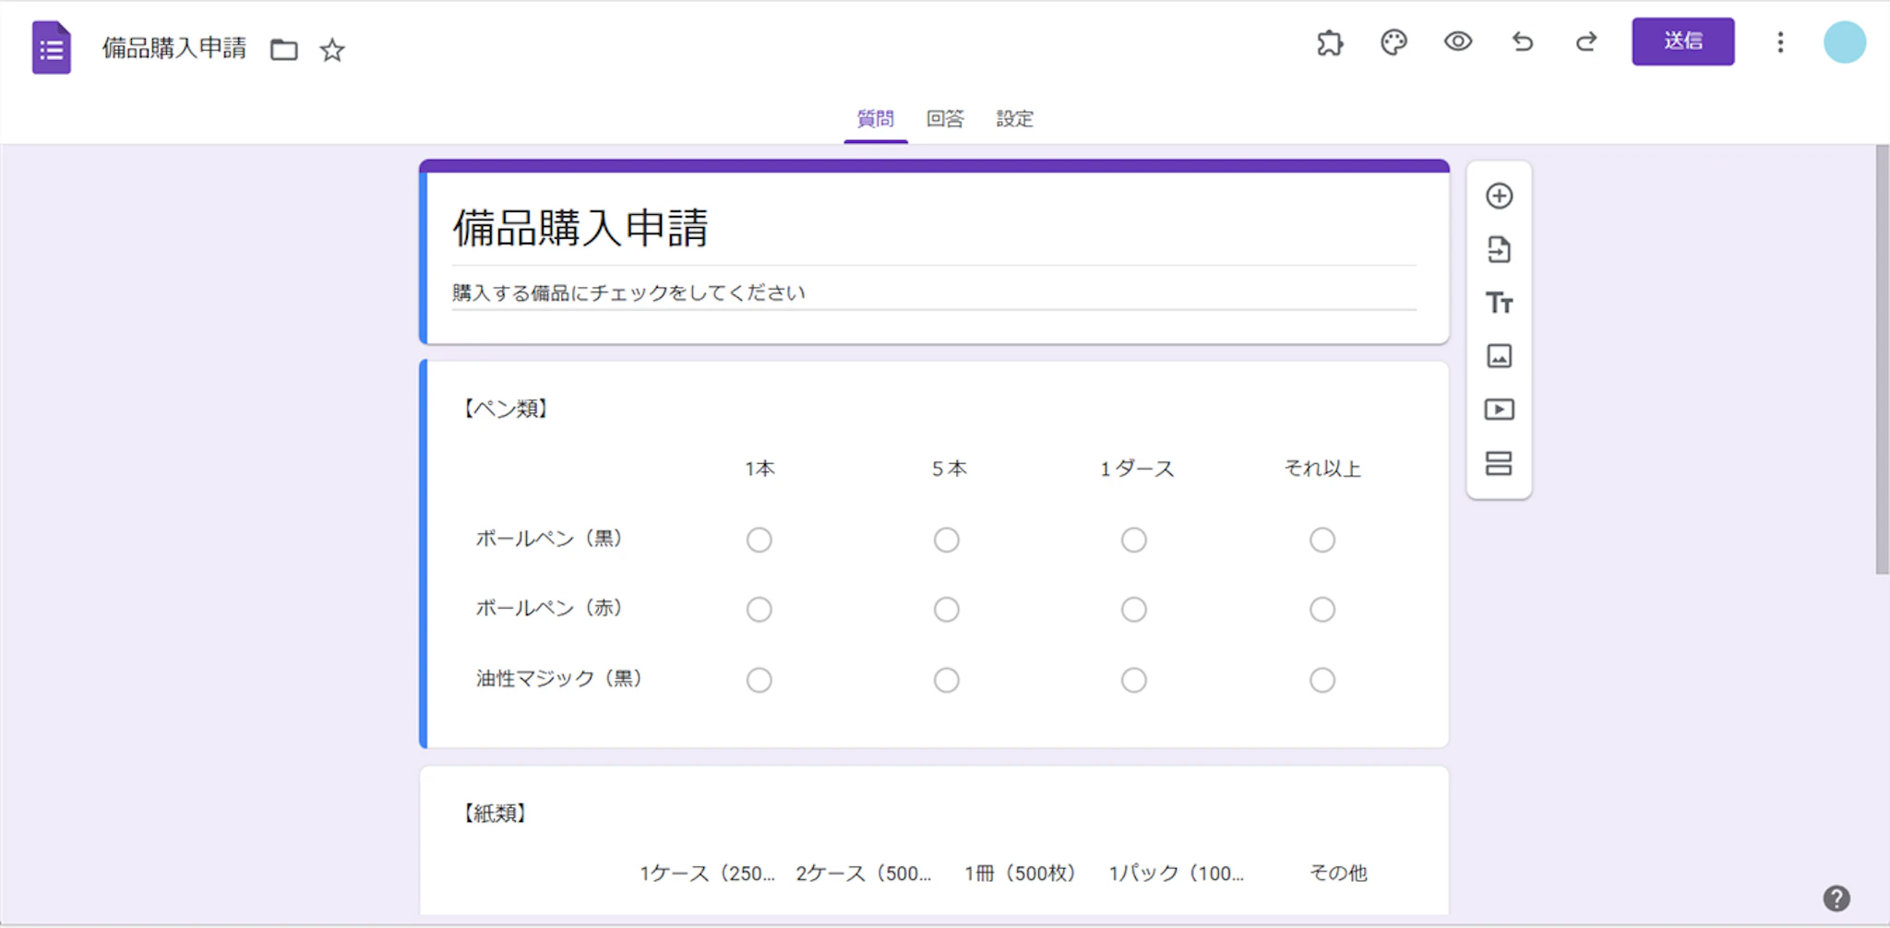Click the add question plus icon
Screen dimensions: 1890x928
pos(1499,196)
